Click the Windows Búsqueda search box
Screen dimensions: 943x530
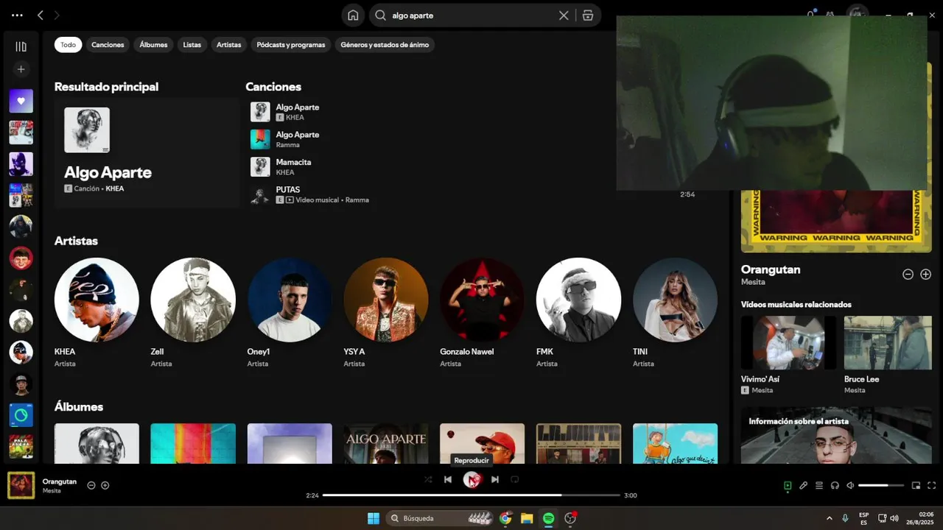[440, 518]
